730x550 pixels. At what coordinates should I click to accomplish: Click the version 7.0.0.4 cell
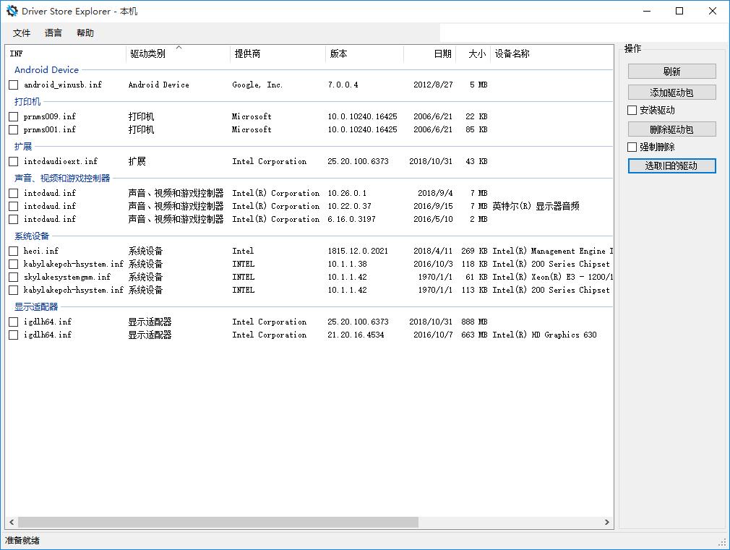(x=343, y=85)
